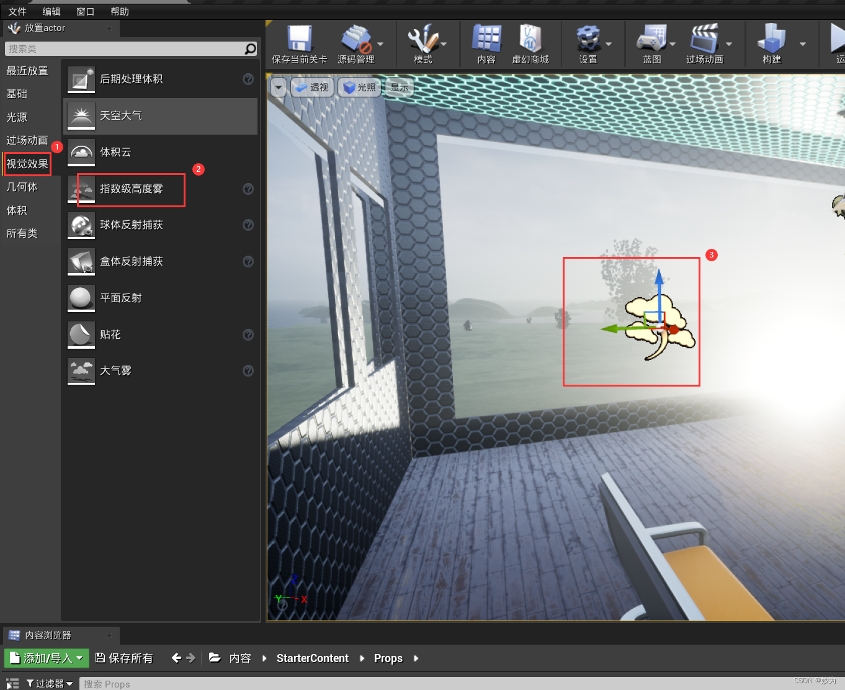Expand the Blueprints dropdown arrow
This screenshot has width=845, height=690.
click(673, 43)
